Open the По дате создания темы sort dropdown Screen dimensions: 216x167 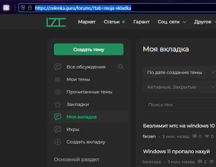(x=179, y=73)
